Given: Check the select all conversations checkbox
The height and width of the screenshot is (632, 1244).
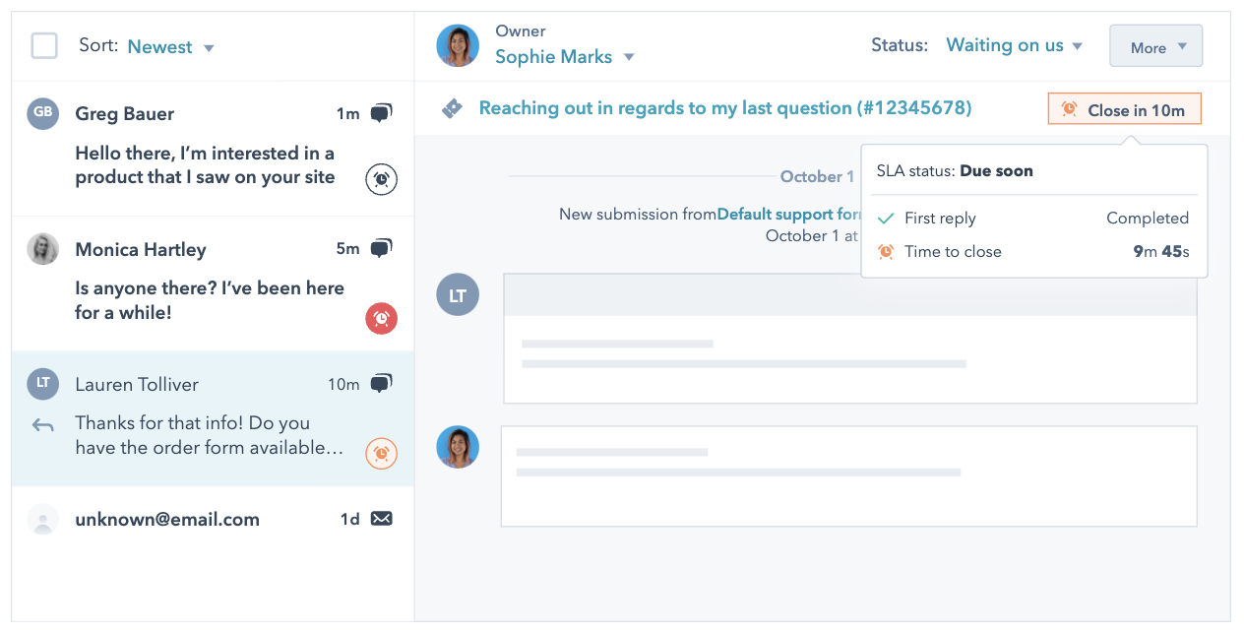Looking at the screenshot, I should point(44,46).
